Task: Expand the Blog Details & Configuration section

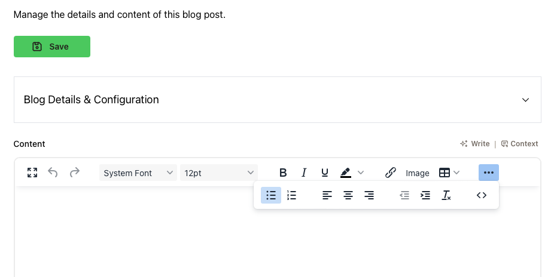Action: [525, 100]
